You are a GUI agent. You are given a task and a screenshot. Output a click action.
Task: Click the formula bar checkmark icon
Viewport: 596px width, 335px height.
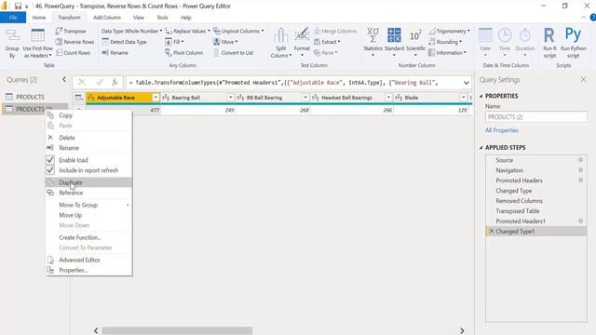tap(100, 83)
